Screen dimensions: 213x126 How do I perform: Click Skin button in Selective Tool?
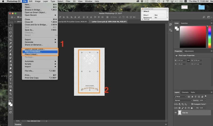(159, 15)
